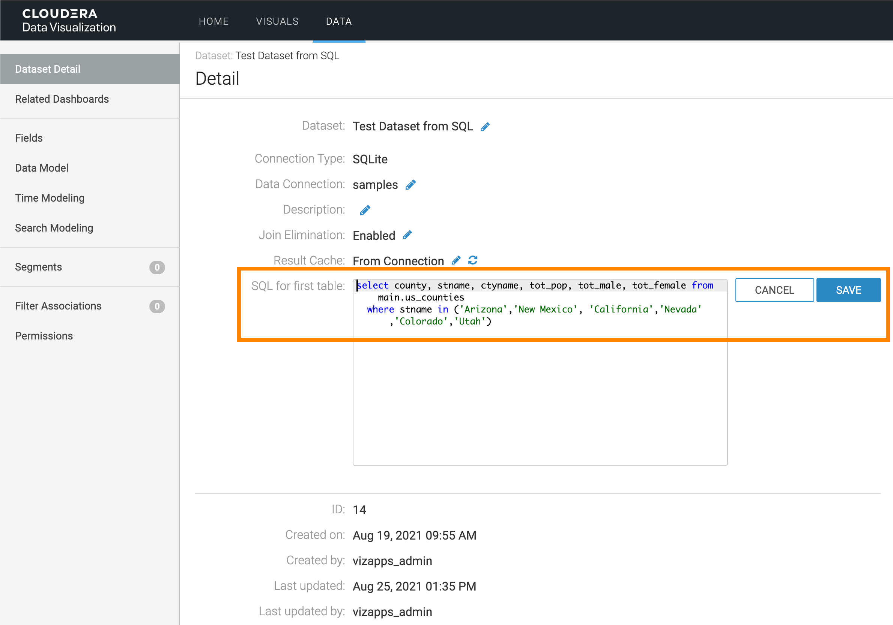Viewport: 893px width, 625px height.
Task: Edit Result Cache pencil icon
Action: (x=456, y=261)
